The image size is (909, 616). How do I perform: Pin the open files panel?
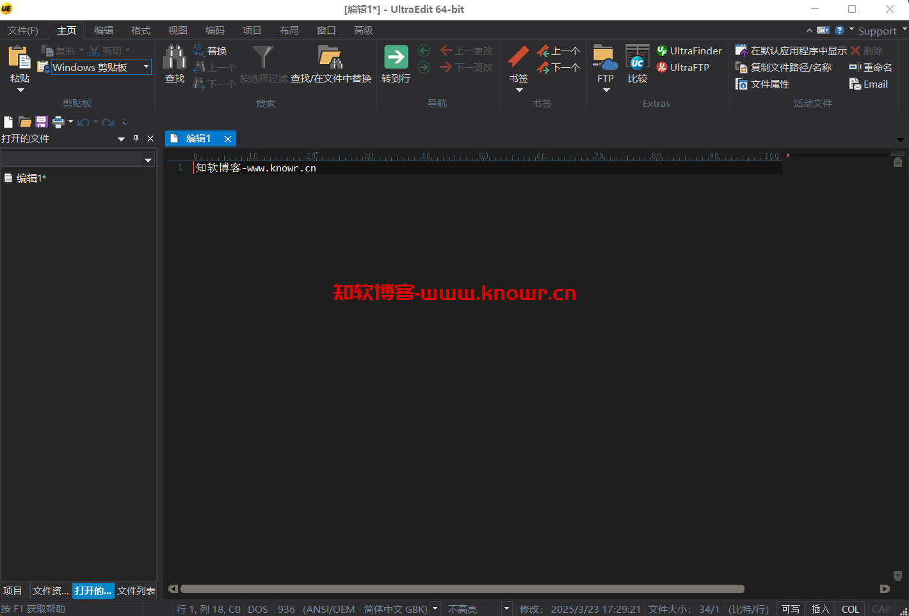tap(136, 138)
